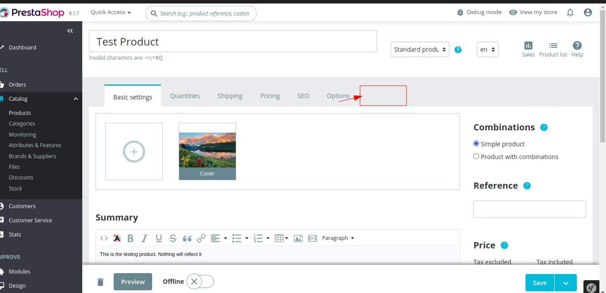Click the Preview button
This screenshot has width=606, height=293.
pyautogui.click(x=133, y=282)
